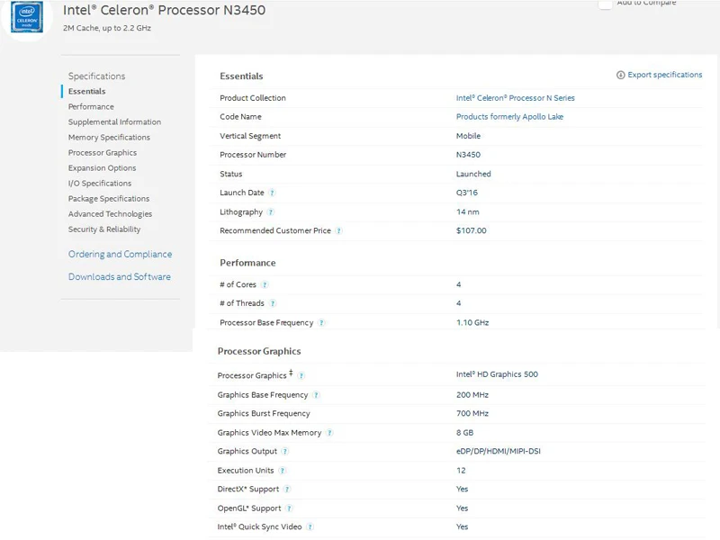Open the Recommended Customer Price help icon
The image size is (720, 540).
click(x=338, y=231)
